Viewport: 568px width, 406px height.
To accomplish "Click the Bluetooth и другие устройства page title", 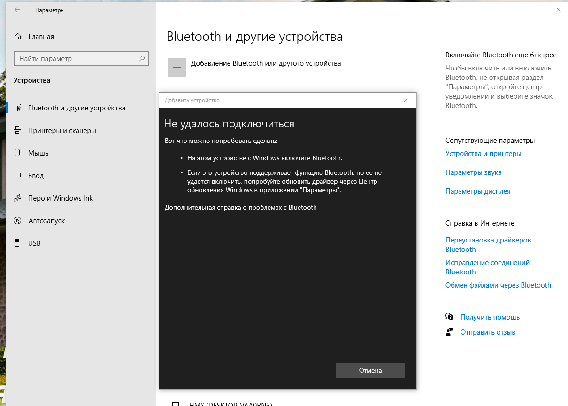I will tap(254, 37).
